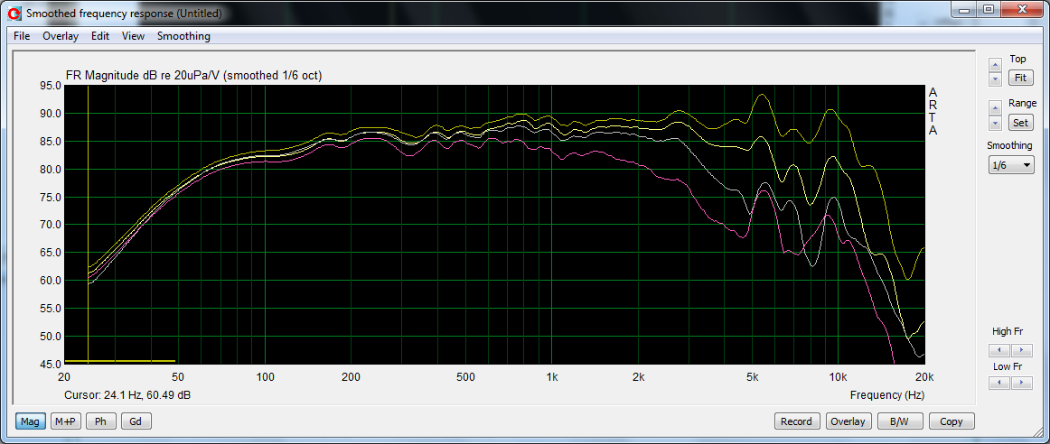Click the Copy button
This screenshot has width=1050, height=444.
tap(952, 421)
